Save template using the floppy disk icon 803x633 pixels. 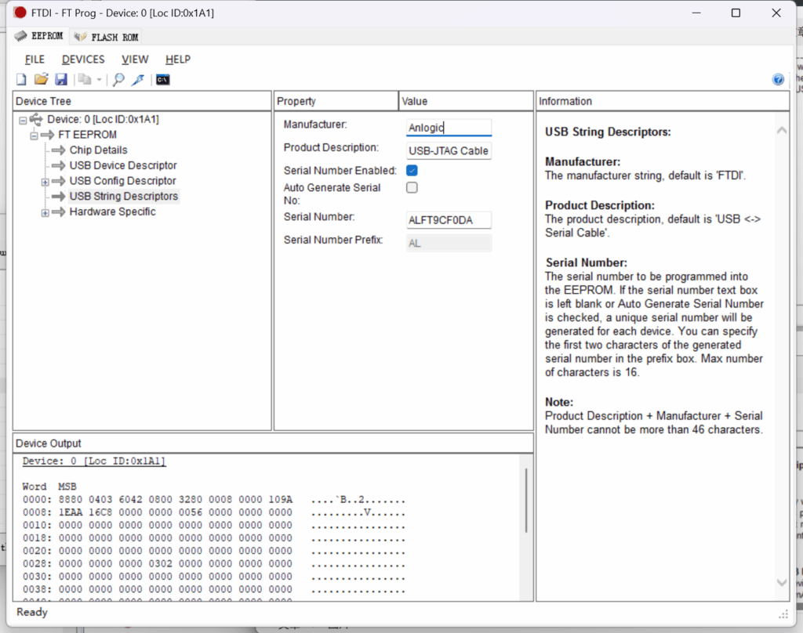(x=61, y=79)
